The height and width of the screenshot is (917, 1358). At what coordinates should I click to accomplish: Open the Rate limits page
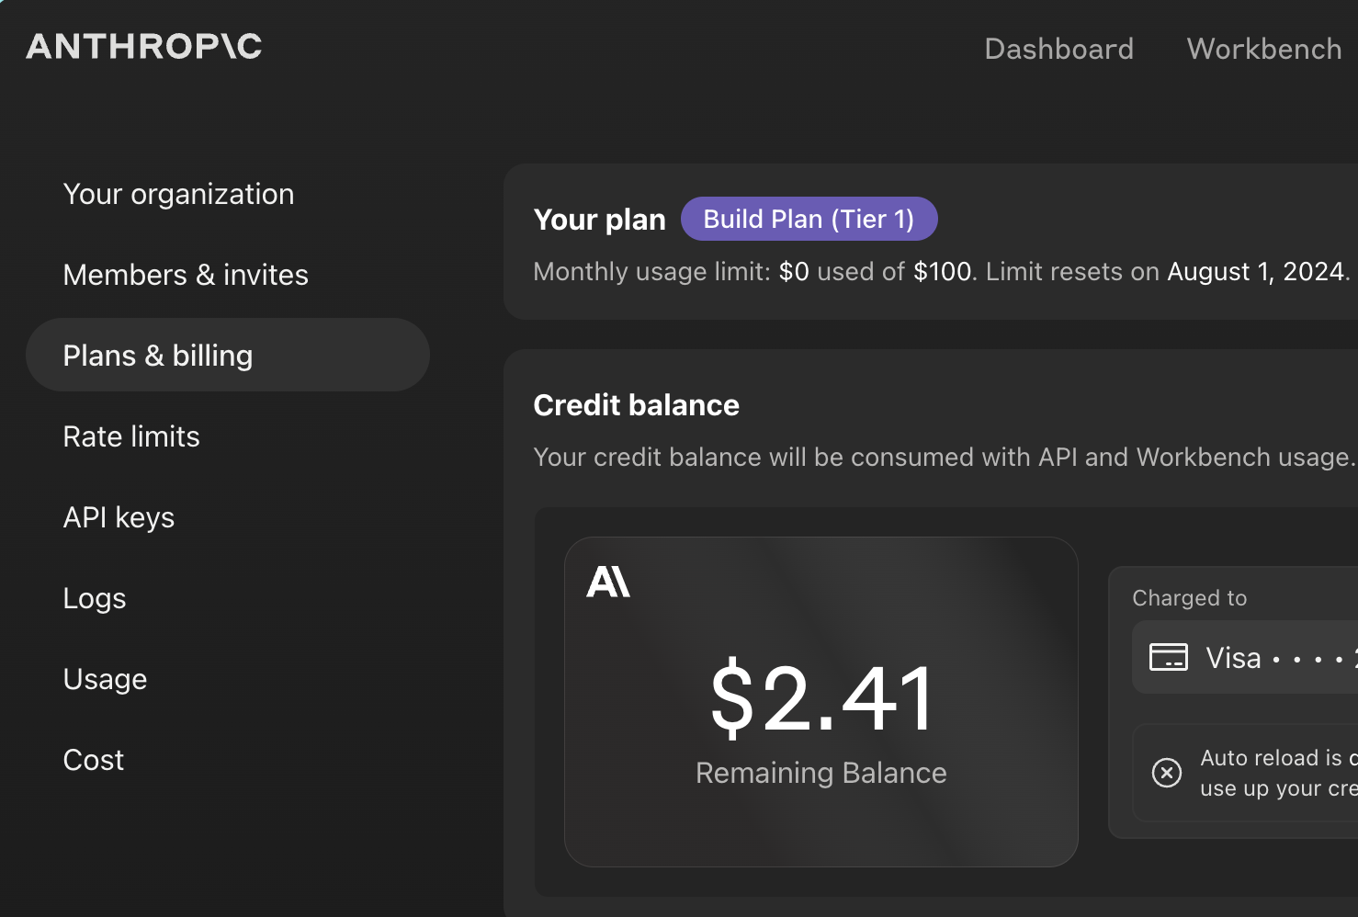coord(131,436)
